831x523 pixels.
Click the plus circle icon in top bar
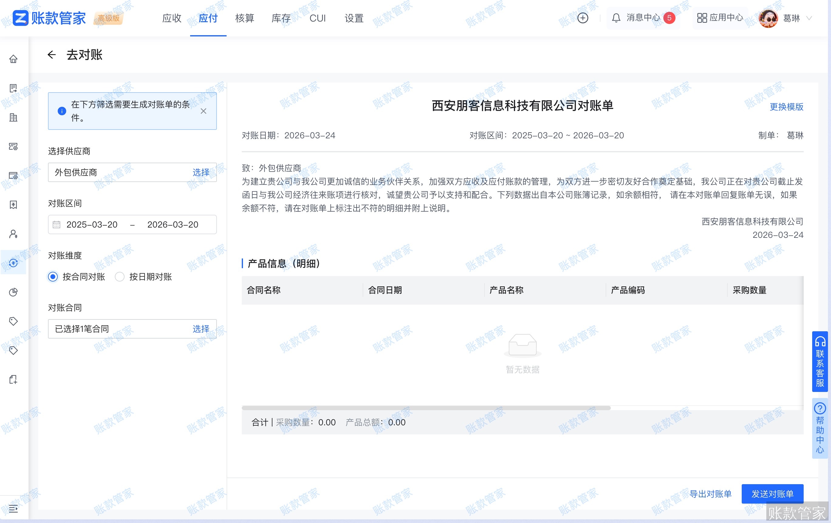tap(583, 18)
